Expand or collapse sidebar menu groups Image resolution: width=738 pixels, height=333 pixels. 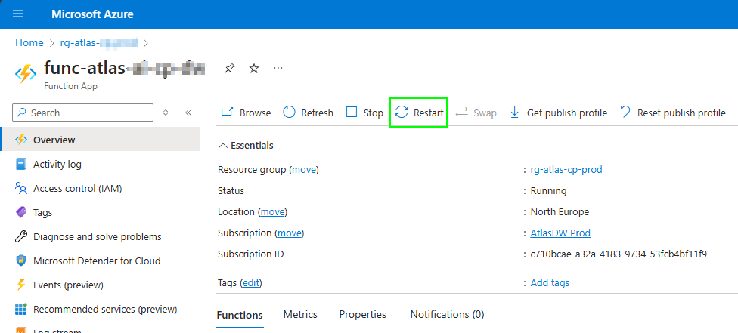coord(166,113)
